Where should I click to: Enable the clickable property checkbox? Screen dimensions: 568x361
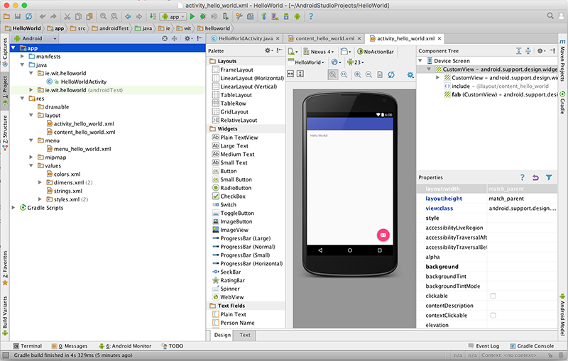[x=493, y=296]
